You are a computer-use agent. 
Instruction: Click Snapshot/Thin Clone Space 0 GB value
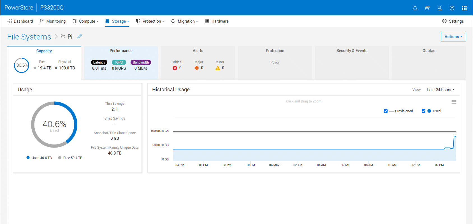click(x=115, y=138)
